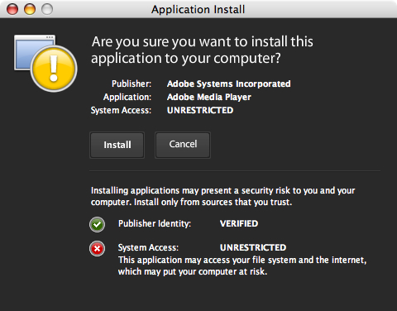Click 'This application may access your file system' text
The width and height of the screenshot is (397, 311).
point(242,266)
